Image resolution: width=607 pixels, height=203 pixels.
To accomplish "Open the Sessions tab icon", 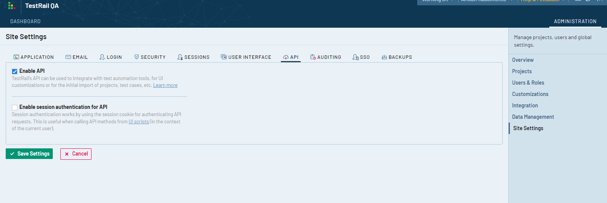I will (x=180, y=57).
